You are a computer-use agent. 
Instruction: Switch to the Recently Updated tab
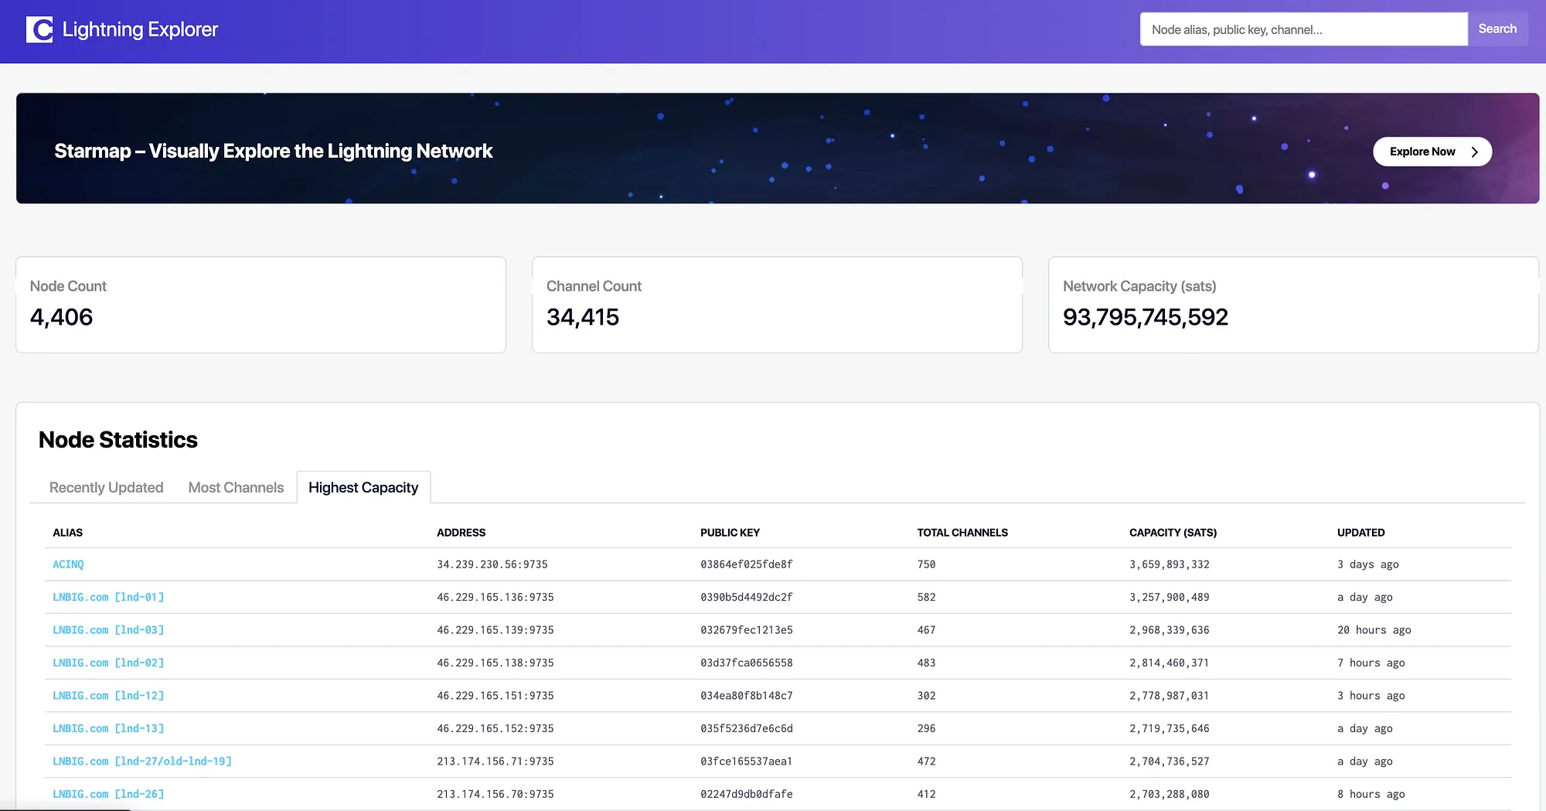point(106,488)
